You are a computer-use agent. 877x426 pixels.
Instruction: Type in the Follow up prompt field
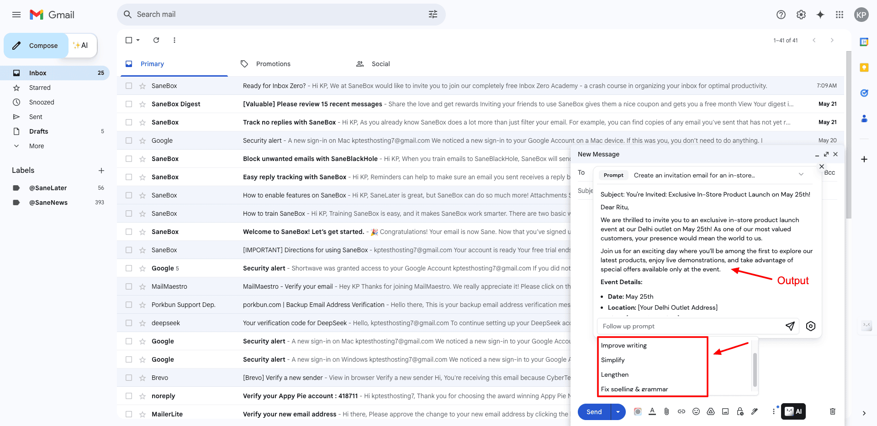[690, 326]
